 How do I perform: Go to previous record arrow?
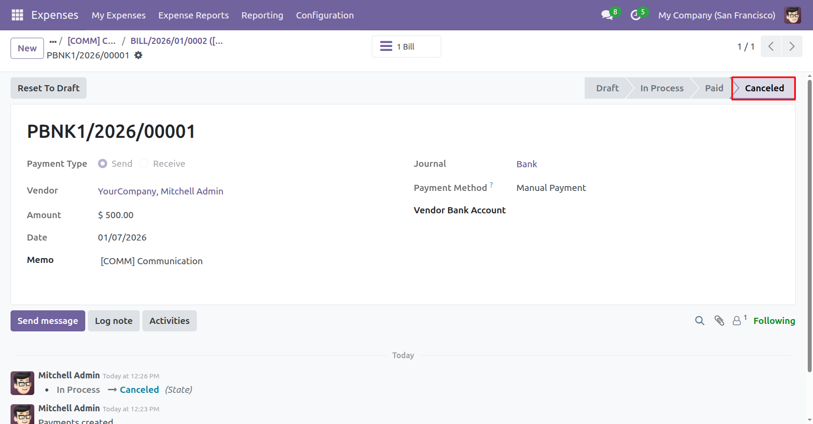[x=771, y=47]
